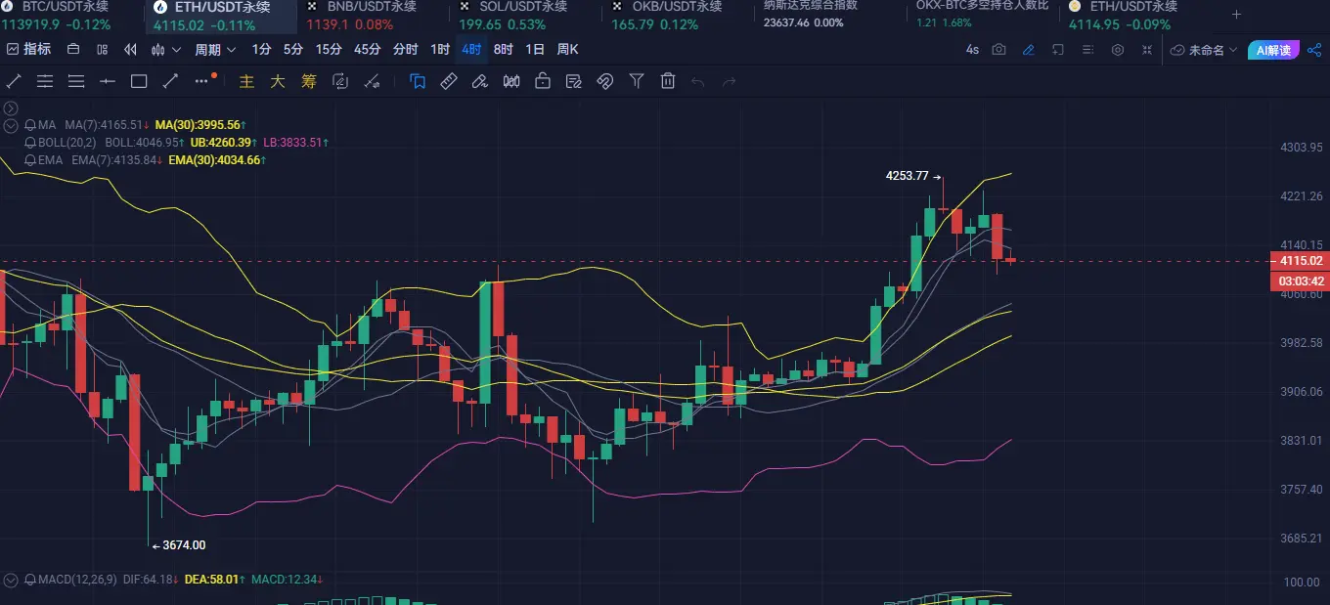Toggle the 筹 chip distribution indicator
1330x605 pixels.
309,81
